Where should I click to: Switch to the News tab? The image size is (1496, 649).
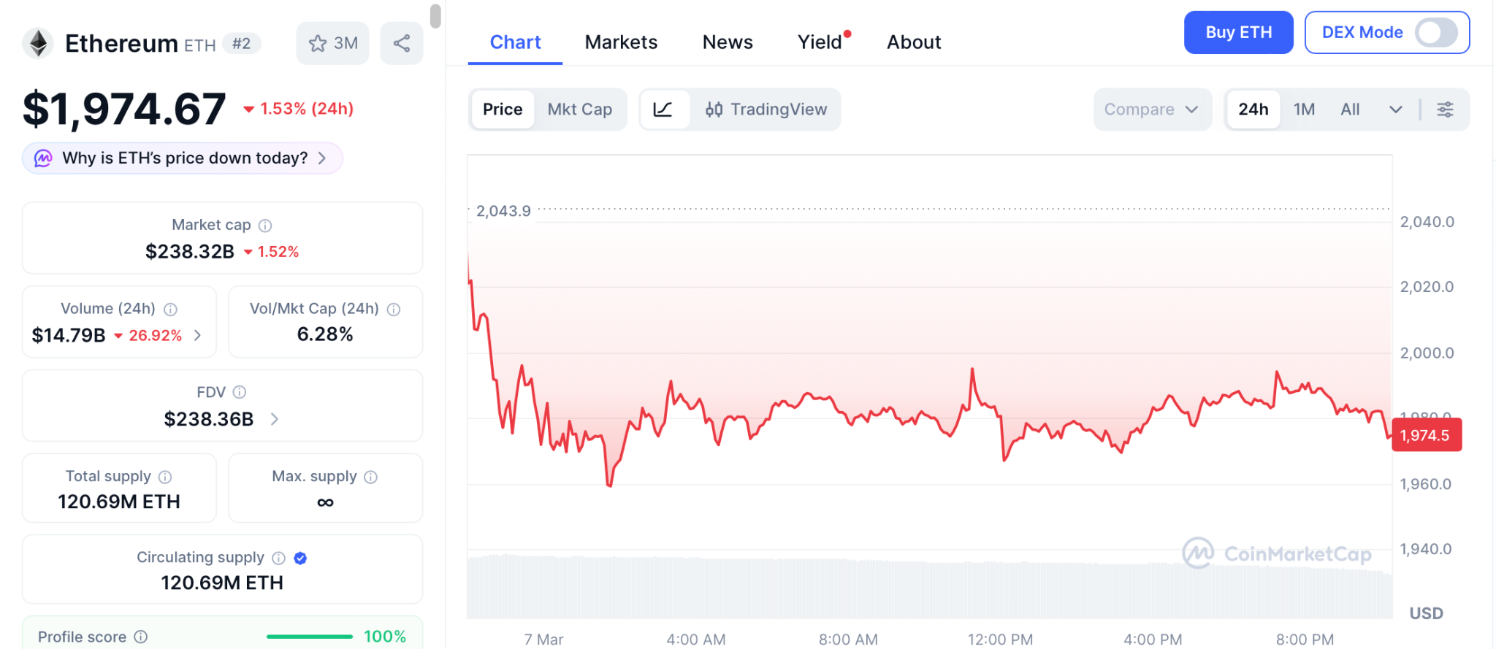click(728, 42)
